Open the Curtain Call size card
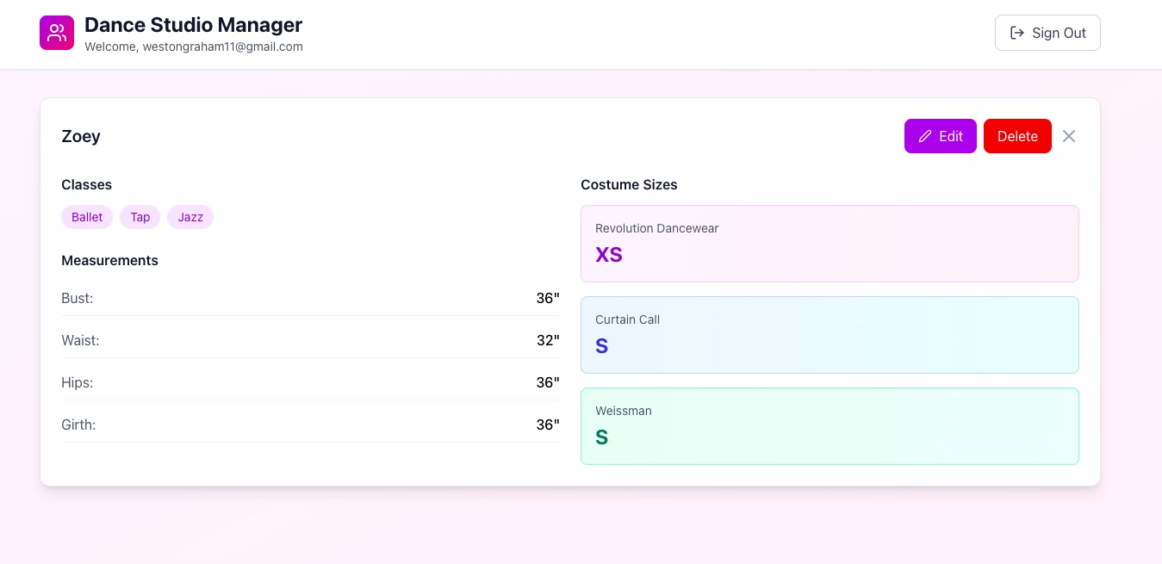 830,335
